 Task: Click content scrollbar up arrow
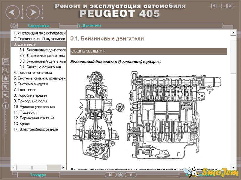[233, 33]
